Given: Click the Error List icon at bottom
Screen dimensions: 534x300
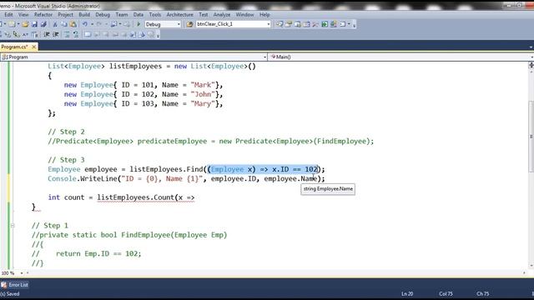Looking at the screenshot, I should pyautogui.click(x=4, y=285).
